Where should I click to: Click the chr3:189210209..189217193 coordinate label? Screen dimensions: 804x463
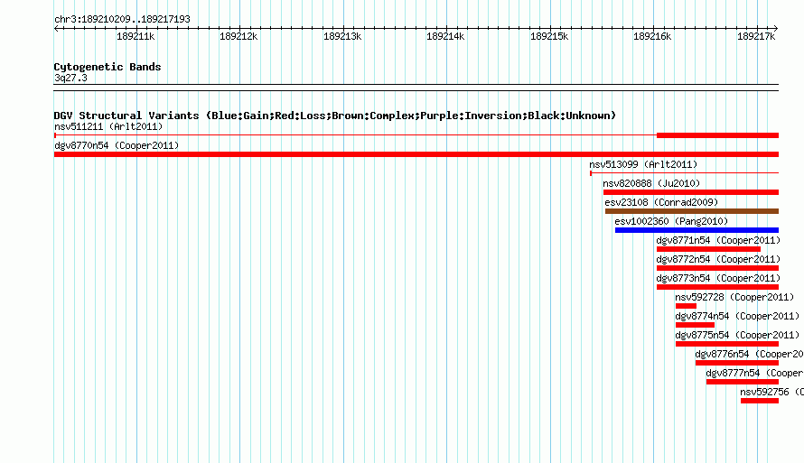point(122,19)
